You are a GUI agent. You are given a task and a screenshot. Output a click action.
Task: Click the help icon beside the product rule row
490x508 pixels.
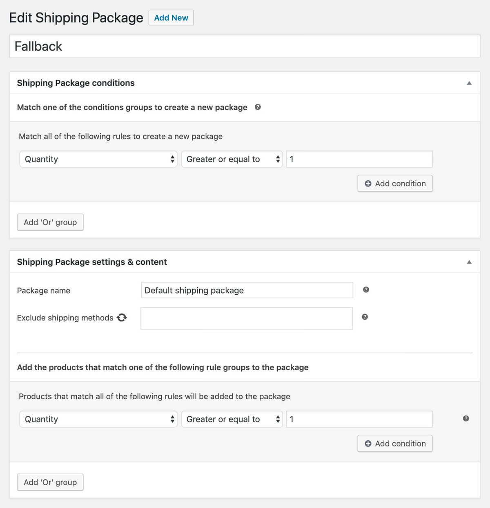pyautogui.click(x=465, y=418)
